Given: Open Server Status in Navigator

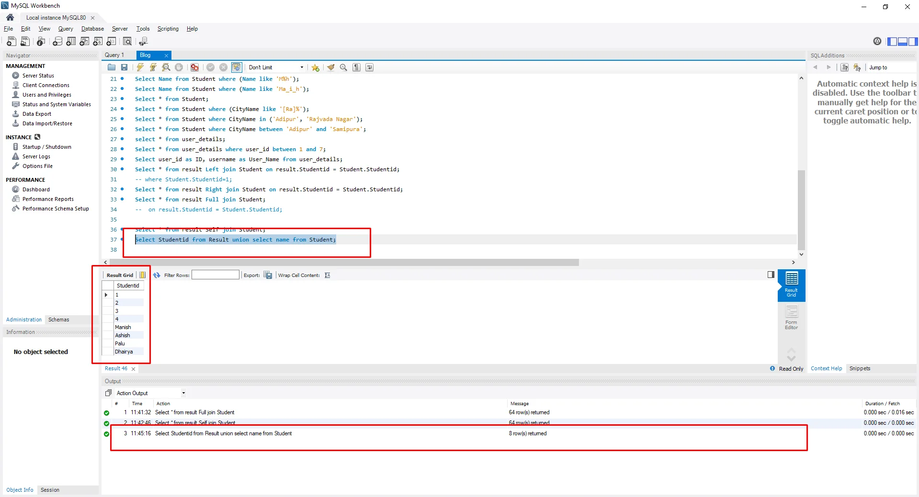Looking at the screenshot, I should coord(38,76).
